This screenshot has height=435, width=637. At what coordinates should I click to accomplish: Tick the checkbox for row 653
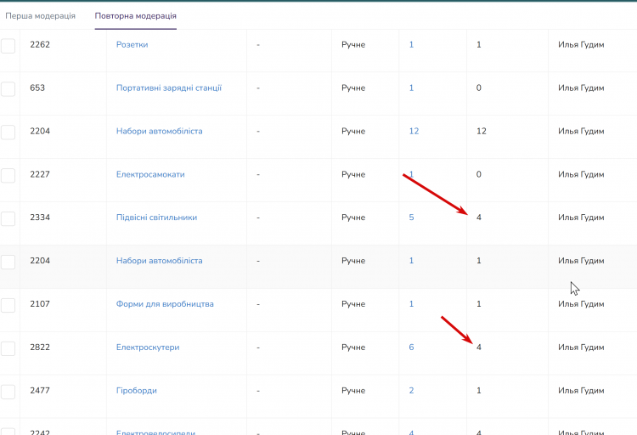point(8,89)
